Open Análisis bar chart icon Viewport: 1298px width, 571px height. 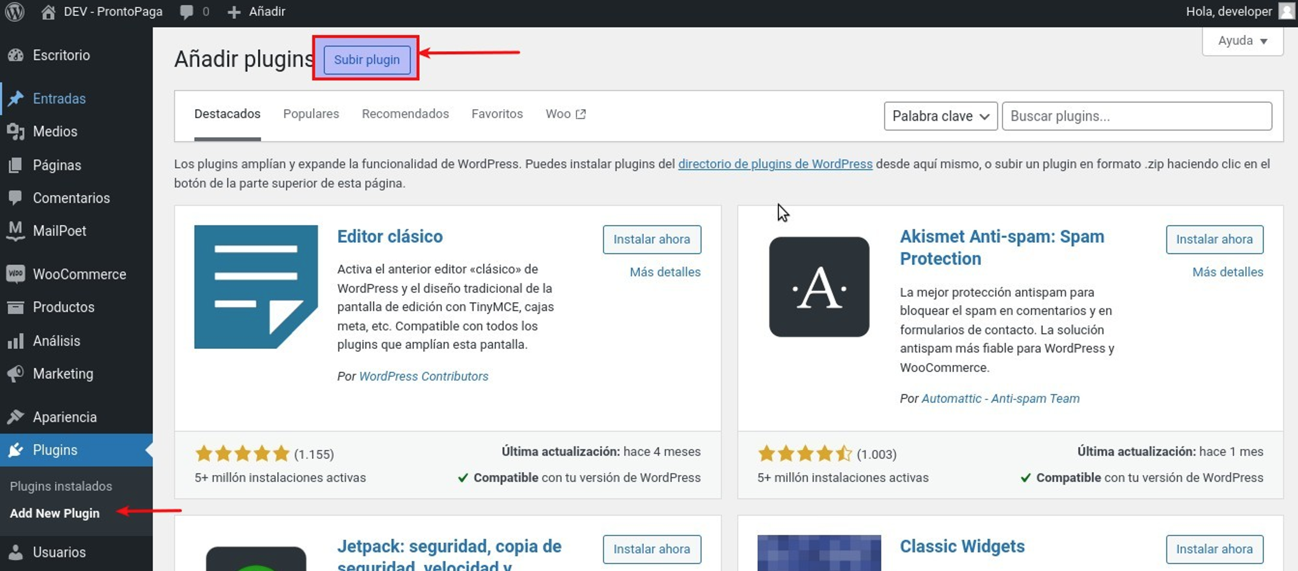coord(16,341)
